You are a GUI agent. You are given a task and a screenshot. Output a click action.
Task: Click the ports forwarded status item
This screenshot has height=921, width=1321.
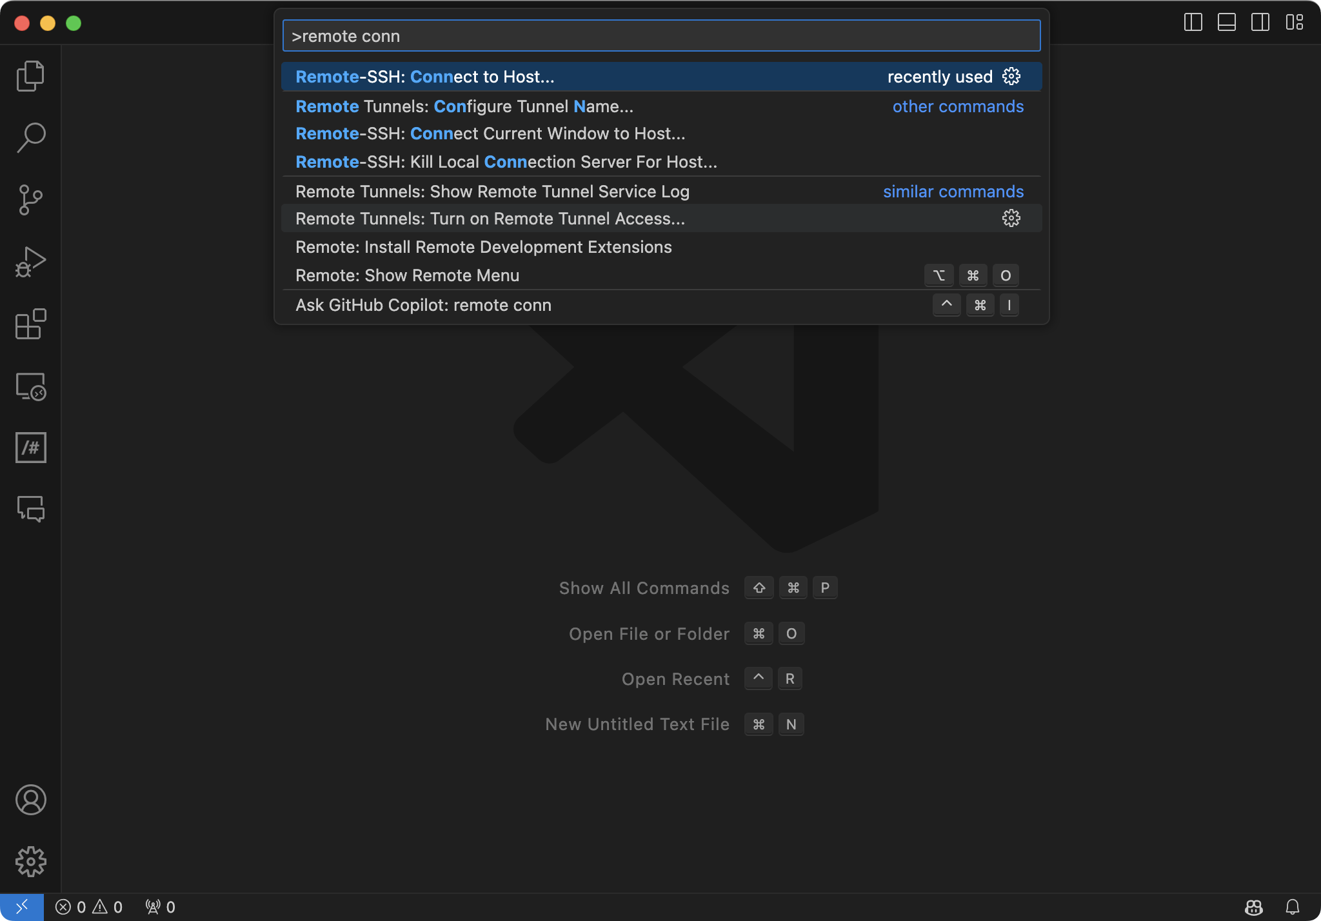click(160, 907)
